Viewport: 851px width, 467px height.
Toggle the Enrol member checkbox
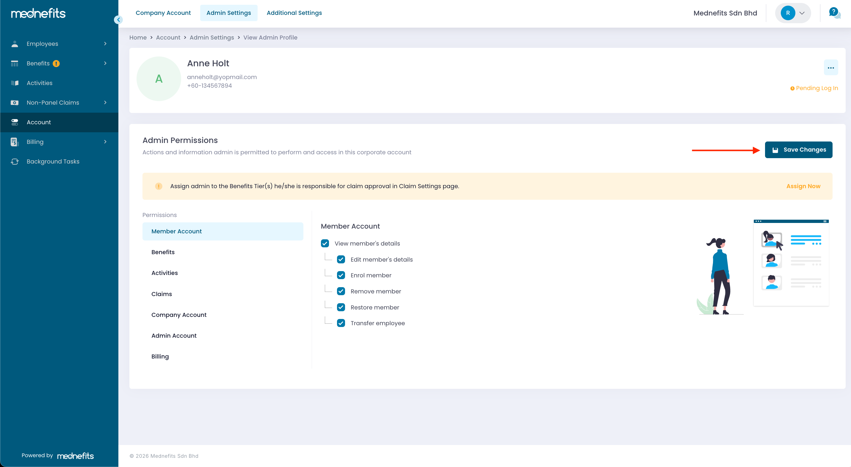341,276
